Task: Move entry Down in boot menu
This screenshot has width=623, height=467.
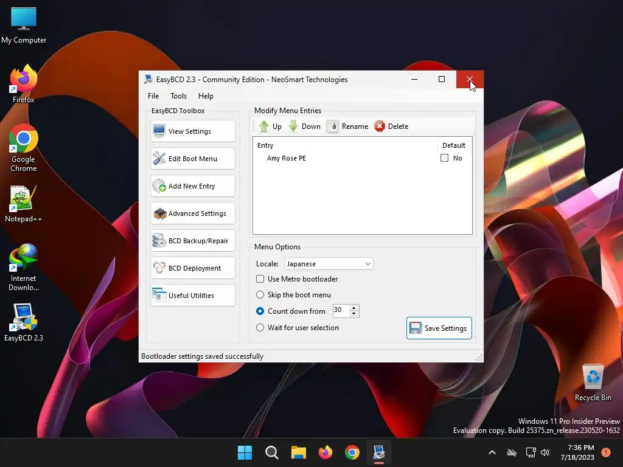Action: tap(304, 126)
